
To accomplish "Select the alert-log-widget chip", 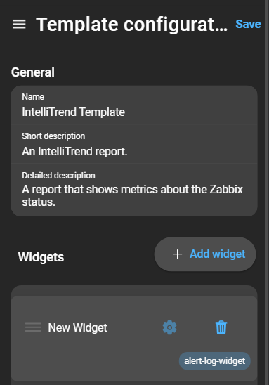I will coord(215,361).
